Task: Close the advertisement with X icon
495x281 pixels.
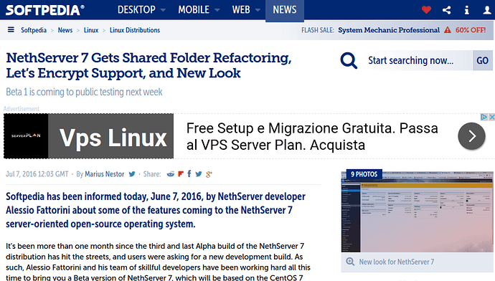Action: click(491, 117)
